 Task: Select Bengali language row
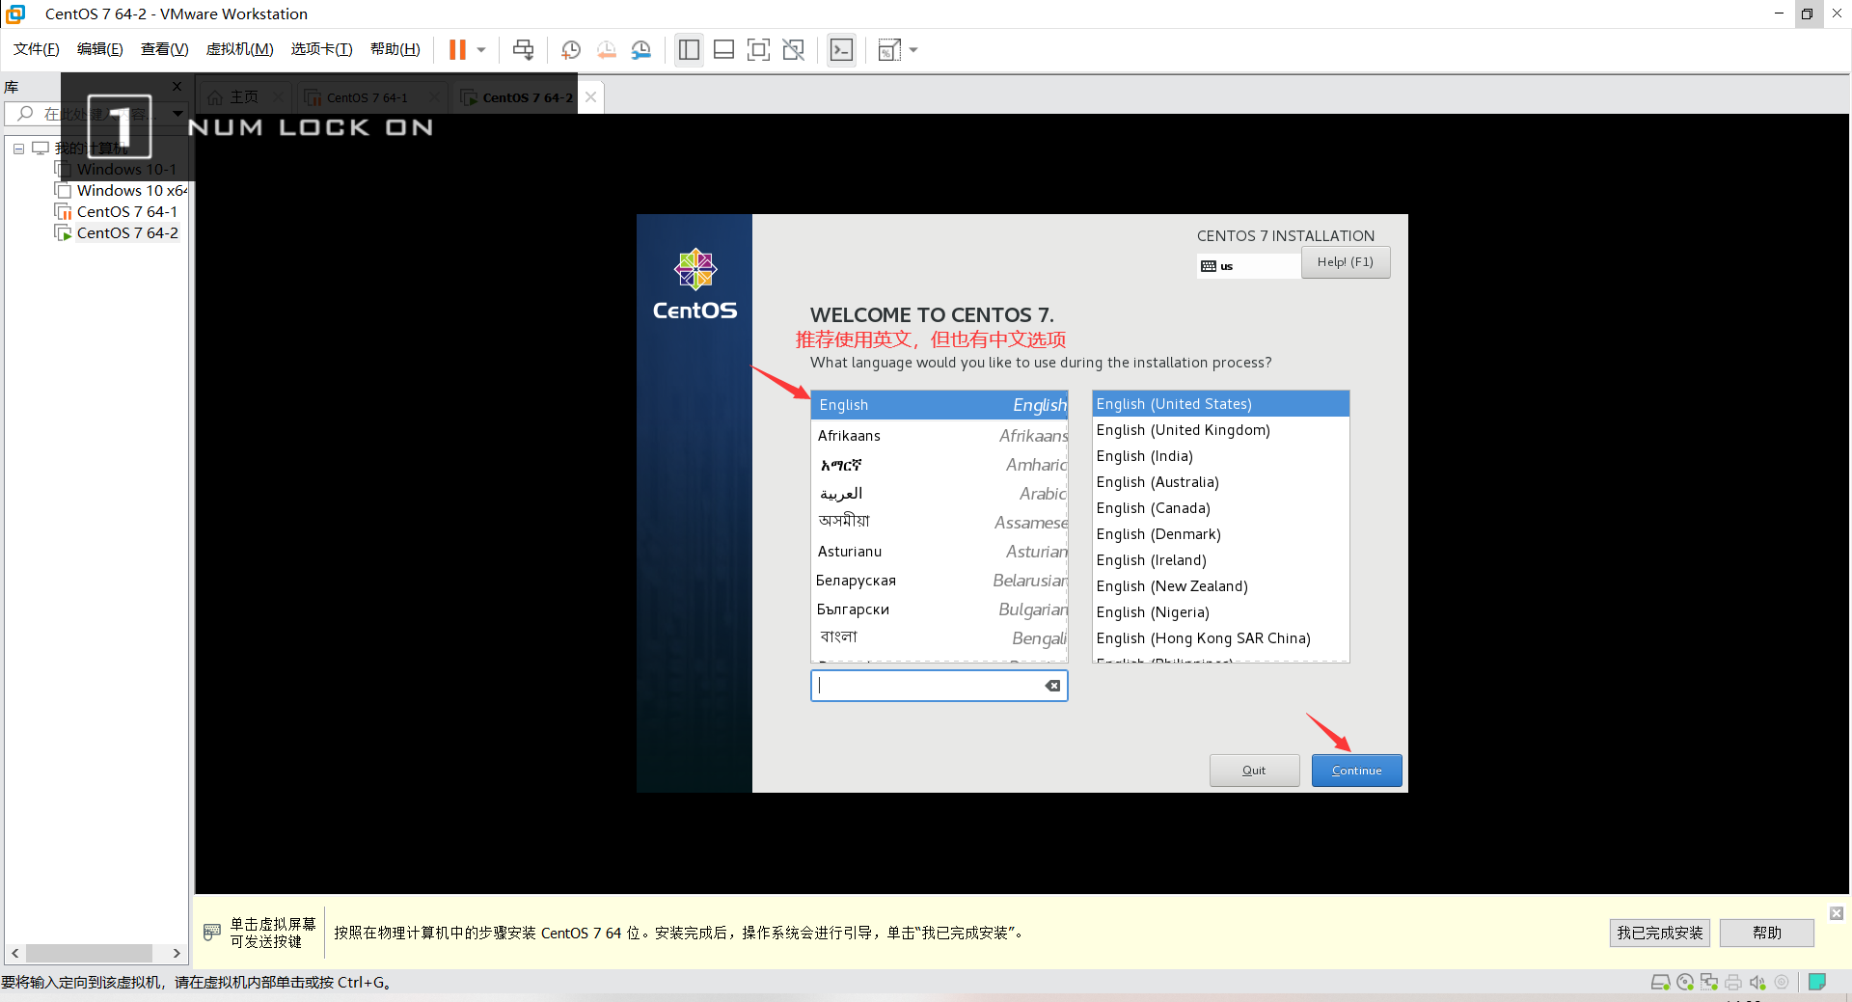pyautogui.click(x=940, y=638)
